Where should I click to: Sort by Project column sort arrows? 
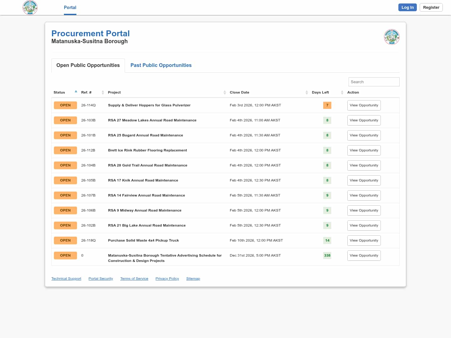click(x=225, y=92)
